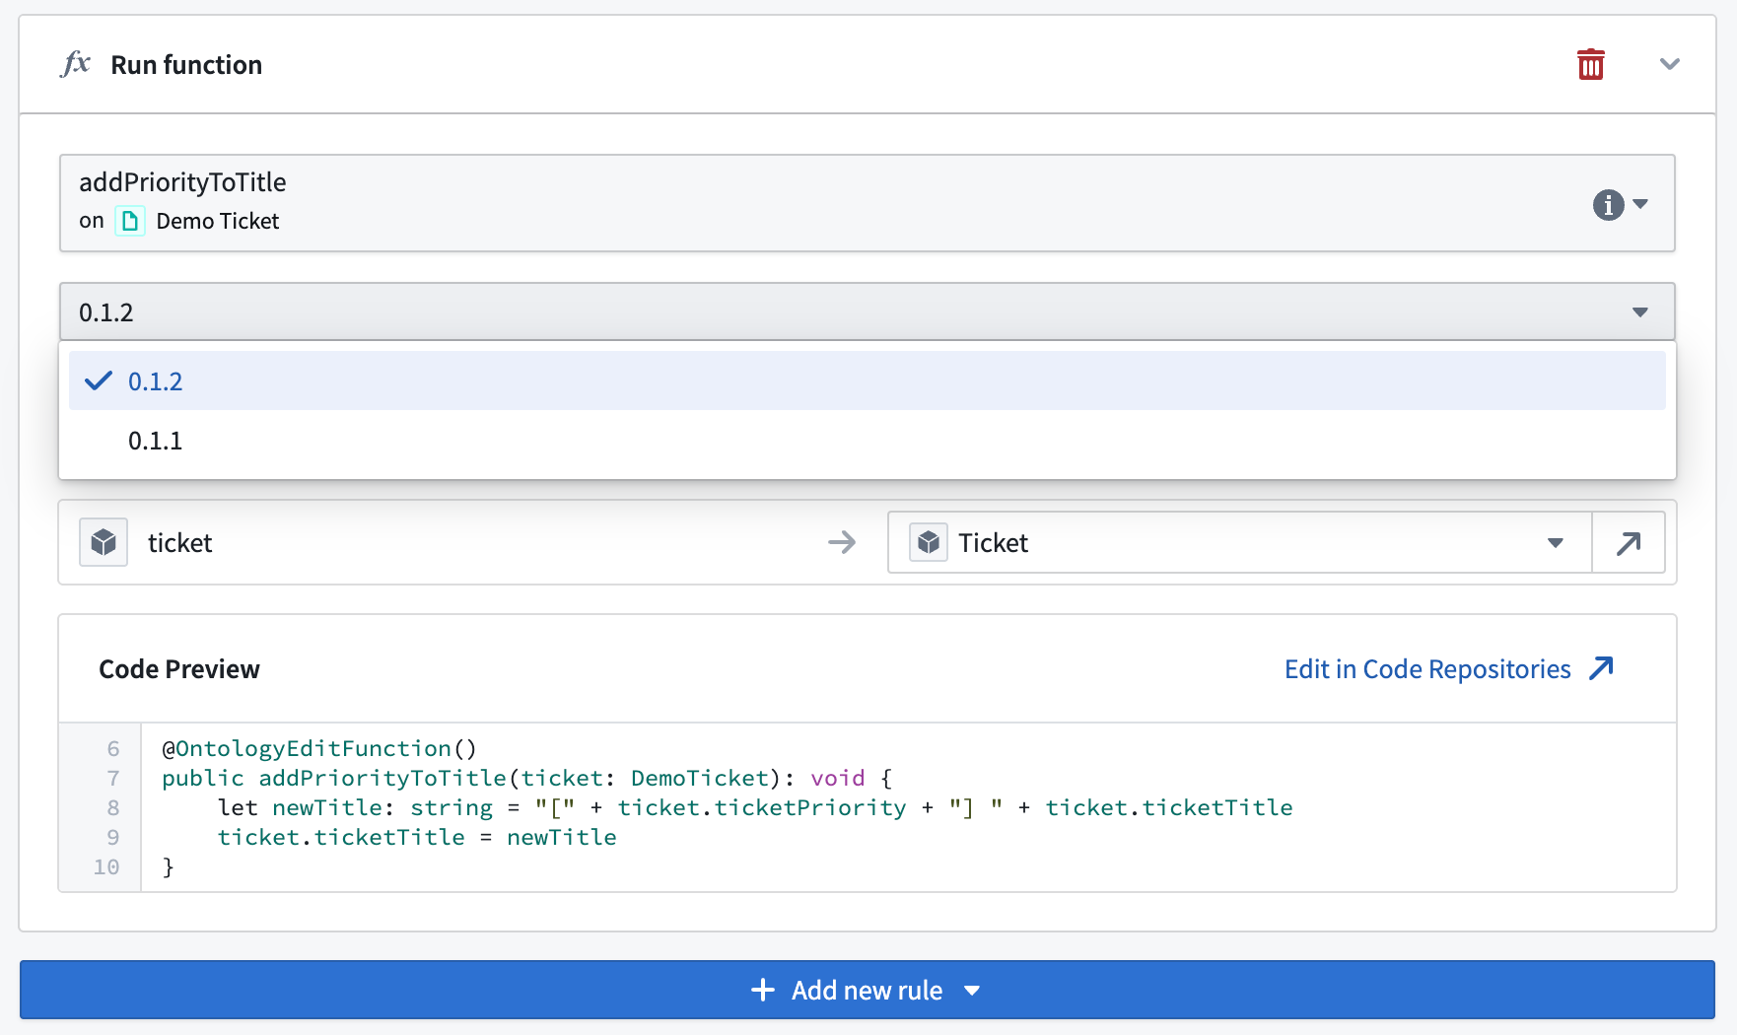
Task: Expand the info details dropdown arrow
Action: click(1638, 203)
